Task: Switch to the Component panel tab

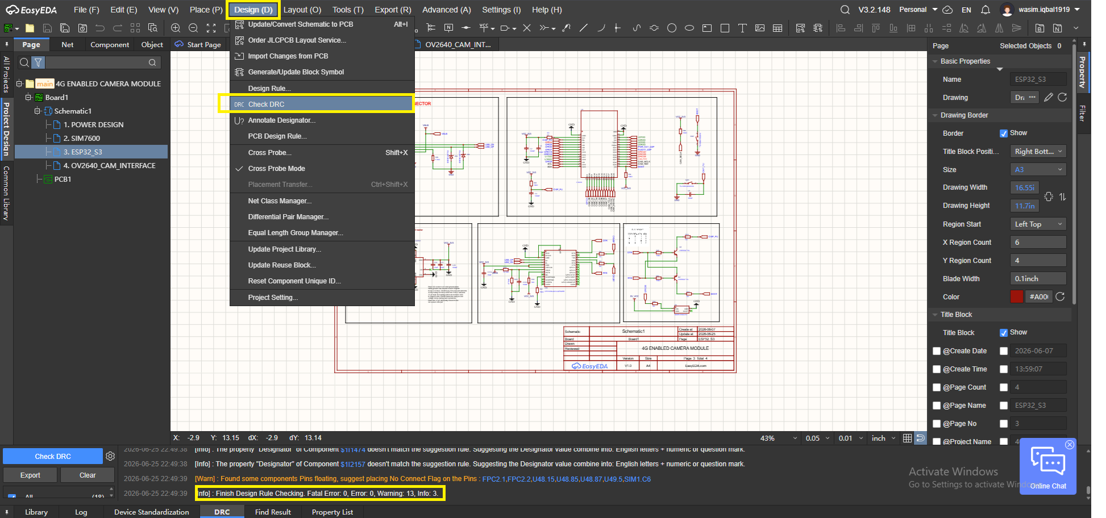Action: [110, 44]
